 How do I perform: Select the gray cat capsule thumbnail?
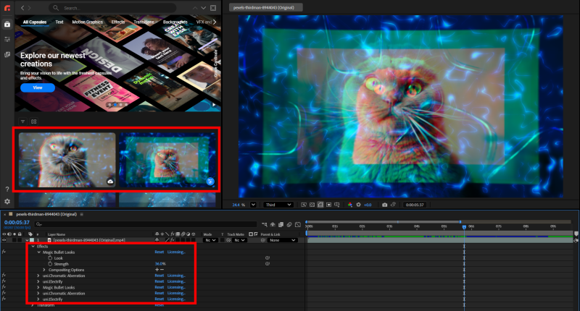pyautogui.click(x=67, y=160)
